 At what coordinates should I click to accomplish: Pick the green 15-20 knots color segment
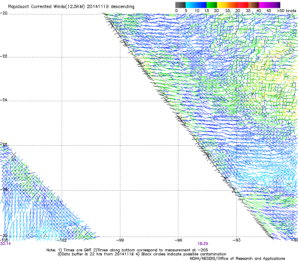212,5
